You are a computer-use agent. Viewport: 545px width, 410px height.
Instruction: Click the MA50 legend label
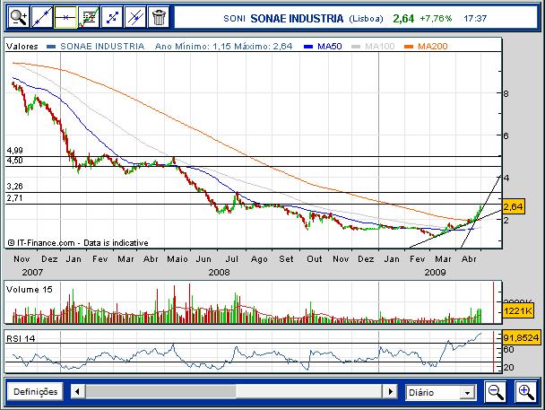tap(329, 47)
